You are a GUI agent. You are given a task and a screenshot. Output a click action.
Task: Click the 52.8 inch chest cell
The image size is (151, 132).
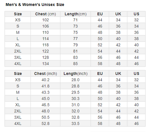coord(46,124)
